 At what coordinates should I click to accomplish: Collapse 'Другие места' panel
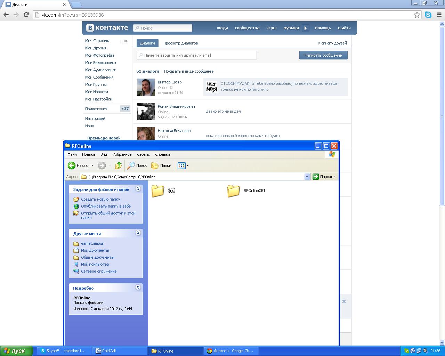[x=138, y=233]
